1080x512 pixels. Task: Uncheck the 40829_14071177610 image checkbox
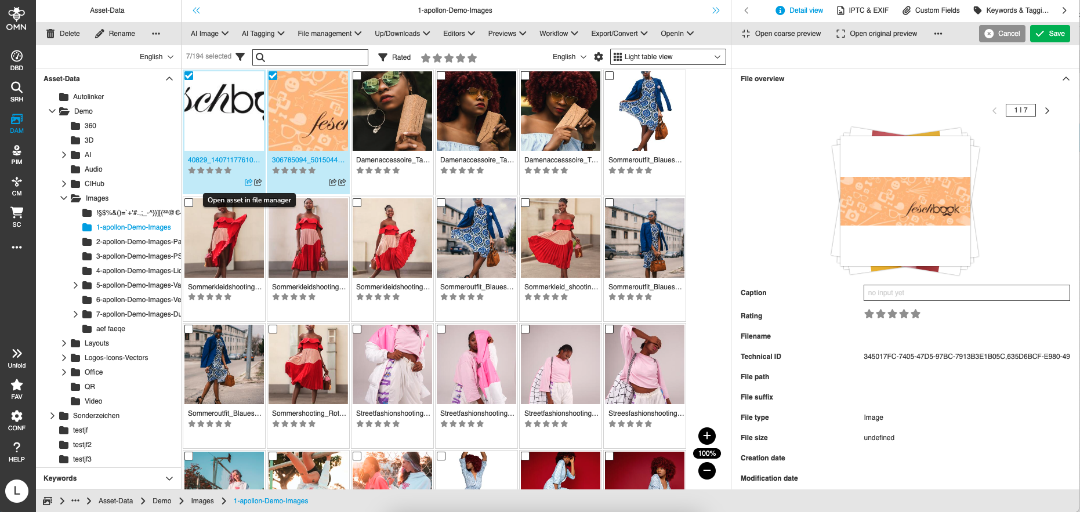pos(189,76)
